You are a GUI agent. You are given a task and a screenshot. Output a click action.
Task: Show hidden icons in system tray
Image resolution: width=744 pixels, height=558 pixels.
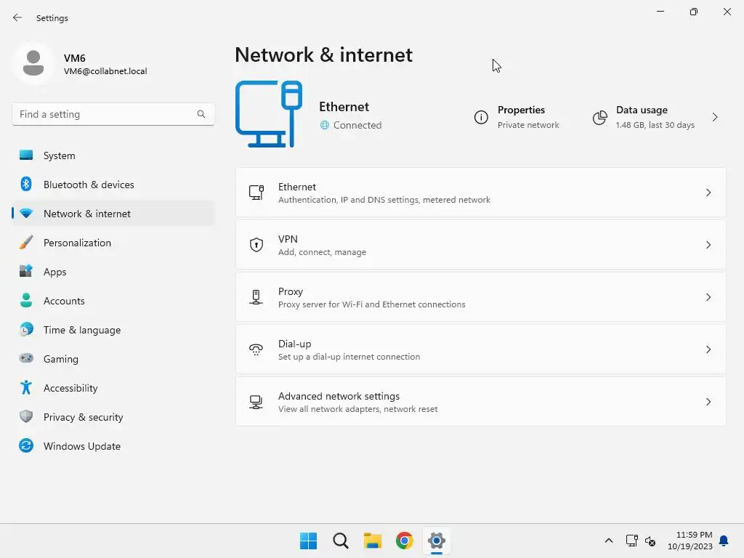pyautogui.click(x=609, y=541)
